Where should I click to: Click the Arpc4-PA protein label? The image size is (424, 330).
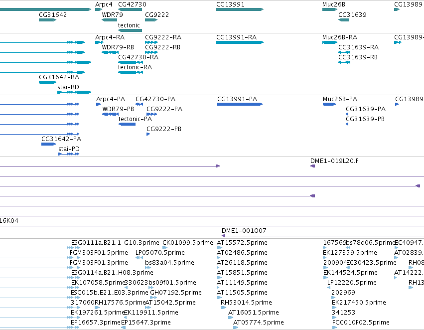[111, 99]
